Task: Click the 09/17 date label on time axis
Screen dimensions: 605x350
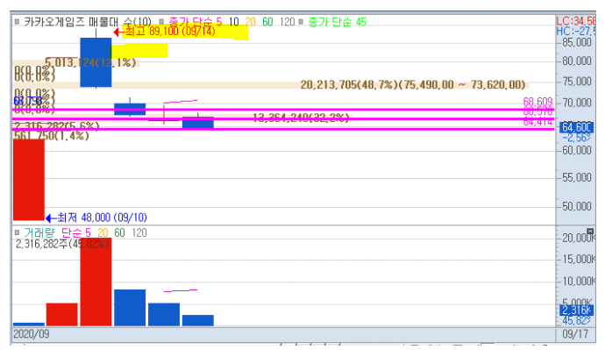Action: tap(575, 334)
